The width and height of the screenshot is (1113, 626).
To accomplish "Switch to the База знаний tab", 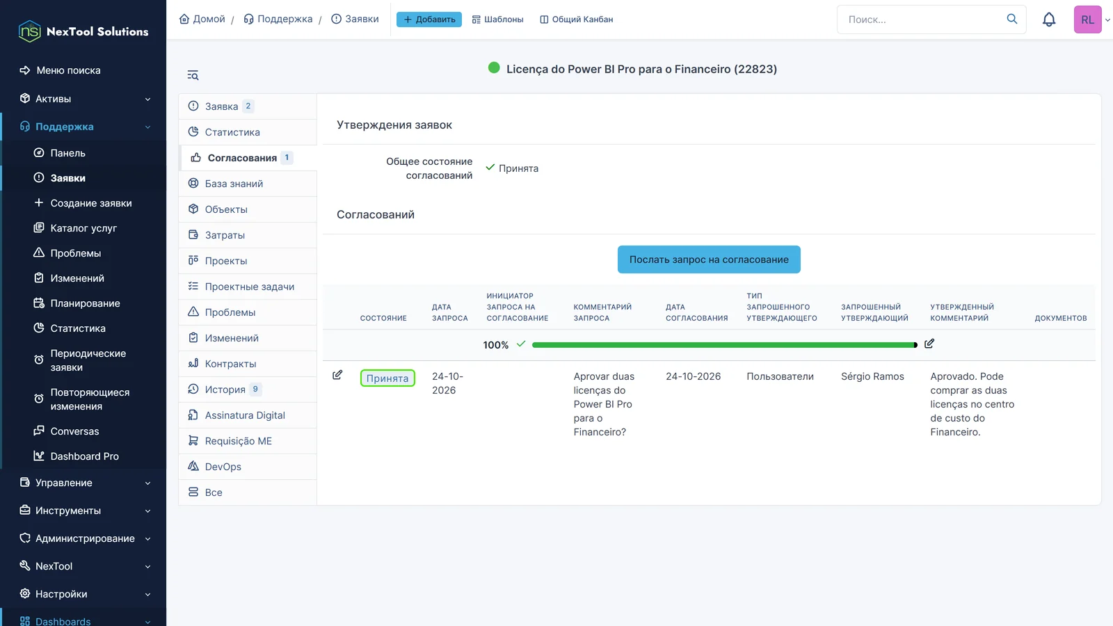I will [x=248, y=184].
